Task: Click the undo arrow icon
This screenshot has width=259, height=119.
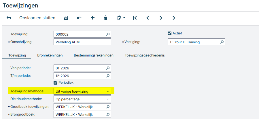Action: [79, 18]
